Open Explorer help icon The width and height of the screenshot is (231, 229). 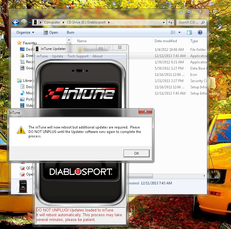200,32
